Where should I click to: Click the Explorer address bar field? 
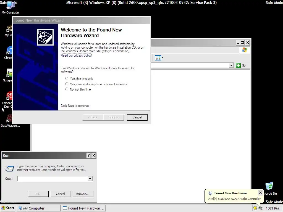[190, 65]
